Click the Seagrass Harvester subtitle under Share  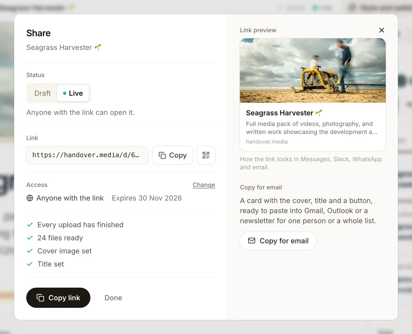[x=64, y=47]
